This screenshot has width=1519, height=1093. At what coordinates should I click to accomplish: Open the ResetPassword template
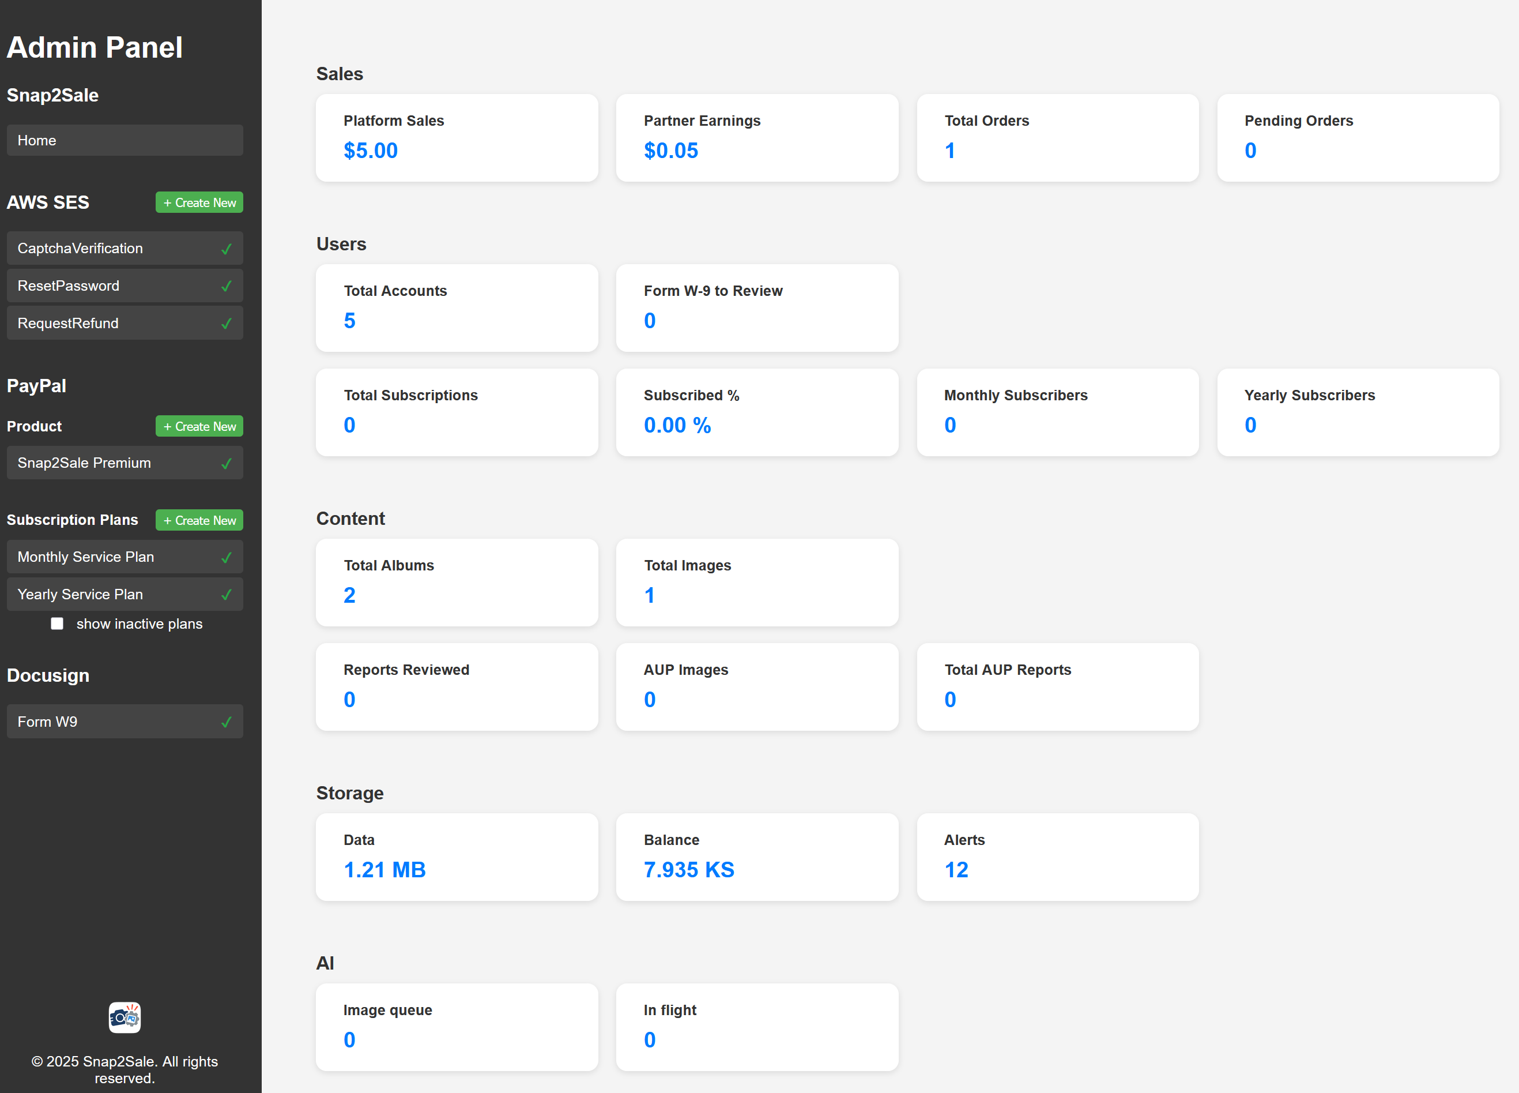point(125,286)
